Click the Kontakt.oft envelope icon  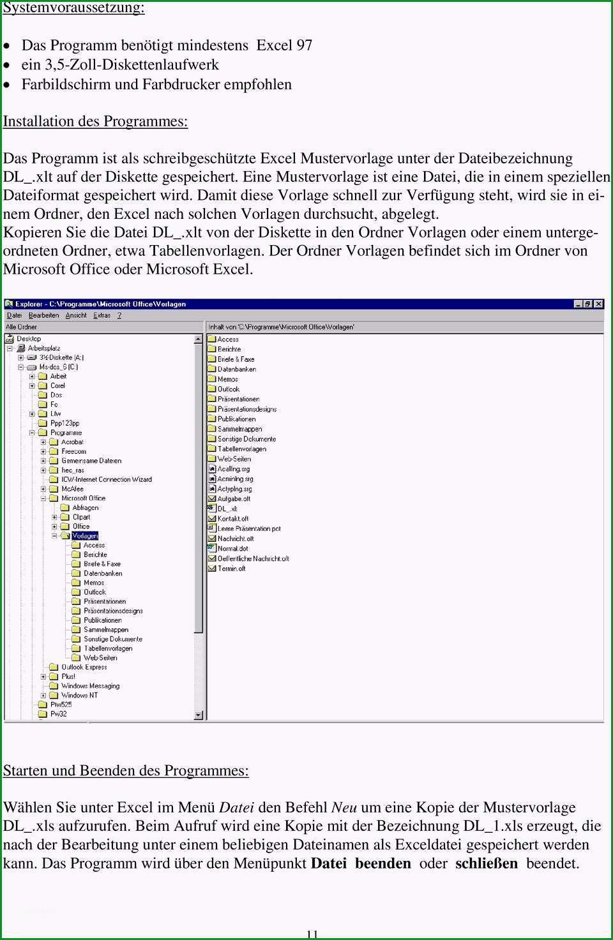212,519
